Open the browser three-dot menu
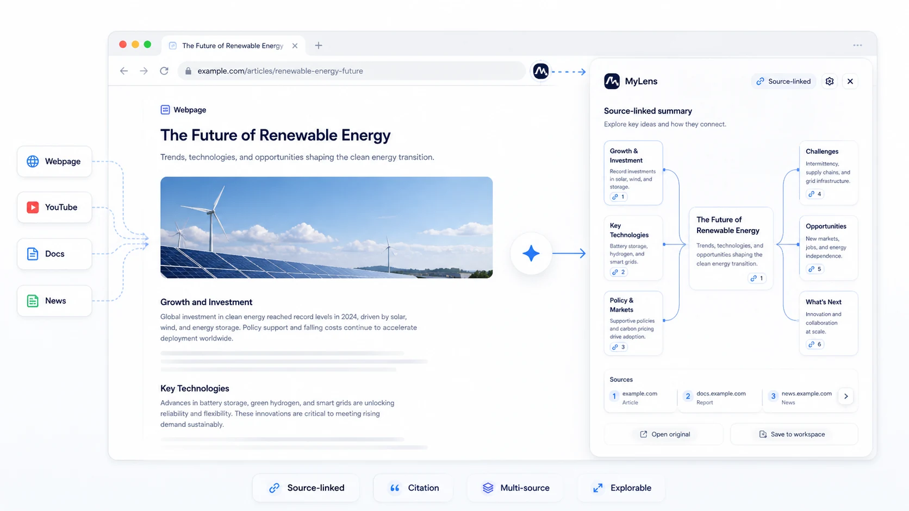 coord(857,46)
